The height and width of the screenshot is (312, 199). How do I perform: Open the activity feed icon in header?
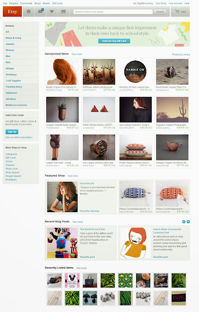click(29, 12)
